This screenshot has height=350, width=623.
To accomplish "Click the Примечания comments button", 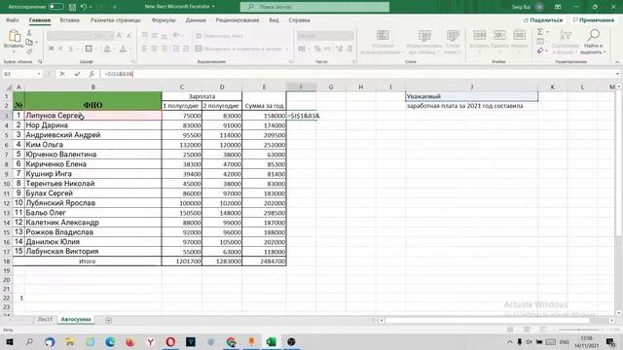I will pos(593,19).
